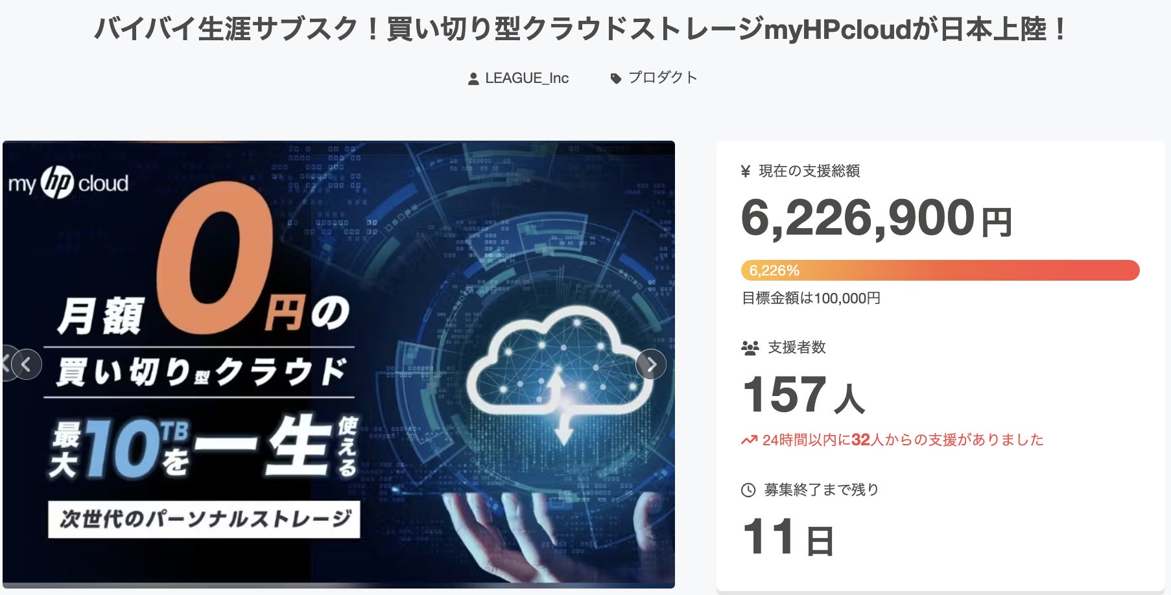This screenshot has width=1171, height=595.
Task: Open the LEAGUE_Inc creator profile link
Action: tap(526, 78)
